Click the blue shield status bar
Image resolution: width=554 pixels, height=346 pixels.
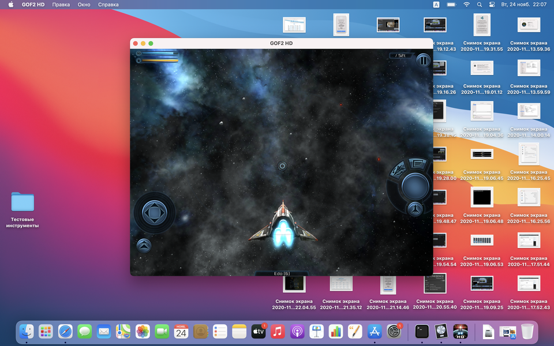(157, 54)
